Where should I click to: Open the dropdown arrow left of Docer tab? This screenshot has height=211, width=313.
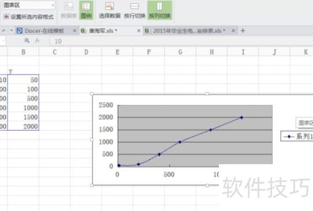coord(11,31)
